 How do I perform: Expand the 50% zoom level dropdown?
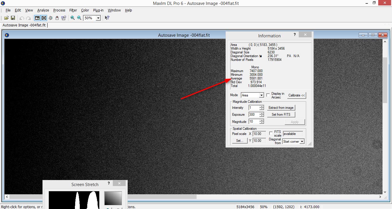pos(98,18)
